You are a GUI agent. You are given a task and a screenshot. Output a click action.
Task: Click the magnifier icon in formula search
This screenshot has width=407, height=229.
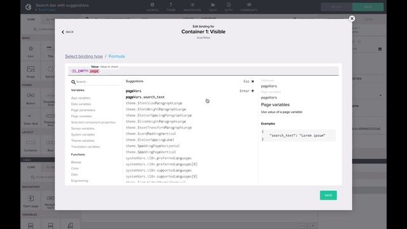coord(73,82)
